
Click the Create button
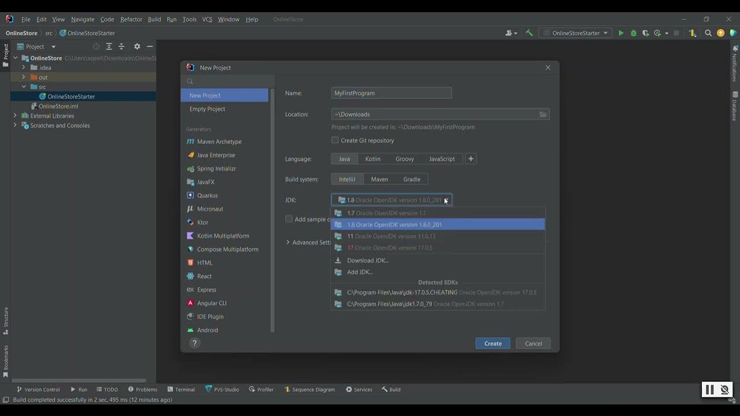(x=493, y=343)
